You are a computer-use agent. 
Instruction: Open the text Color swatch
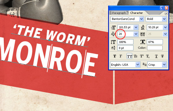coord(155,48)
